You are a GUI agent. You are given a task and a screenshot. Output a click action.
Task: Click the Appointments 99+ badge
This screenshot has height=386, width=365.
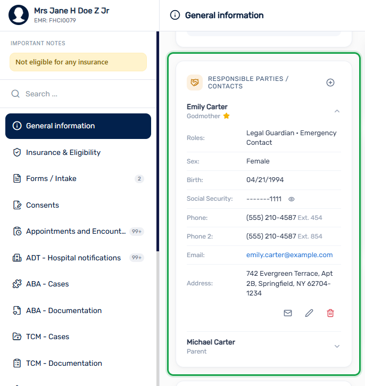click(x=137, y=232)
